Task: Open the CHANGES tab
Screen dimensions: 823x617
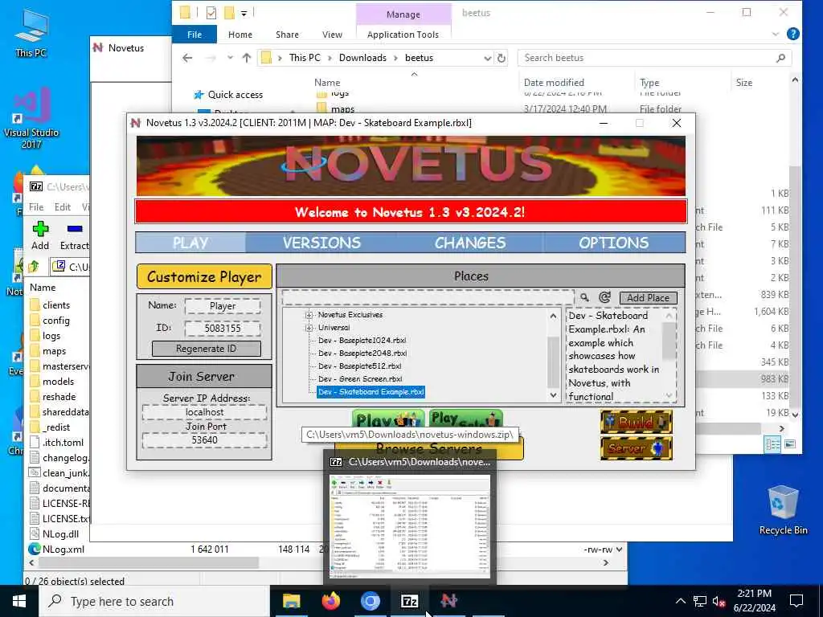Action: tap(469, 243)
